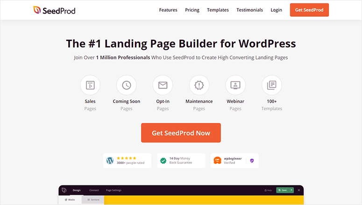Switch to the Connect tab in builder

94,190
